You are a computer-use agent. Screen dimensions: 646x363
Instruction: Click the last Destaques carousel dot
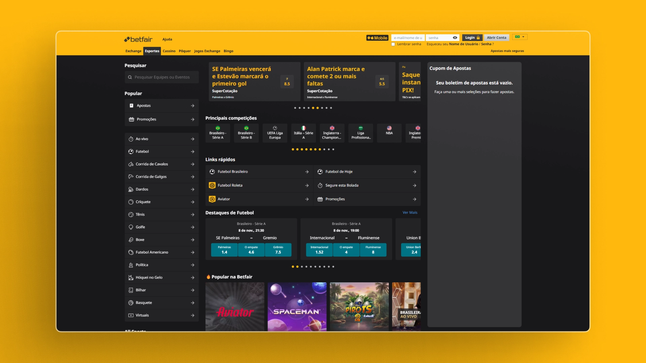(333, 267)
